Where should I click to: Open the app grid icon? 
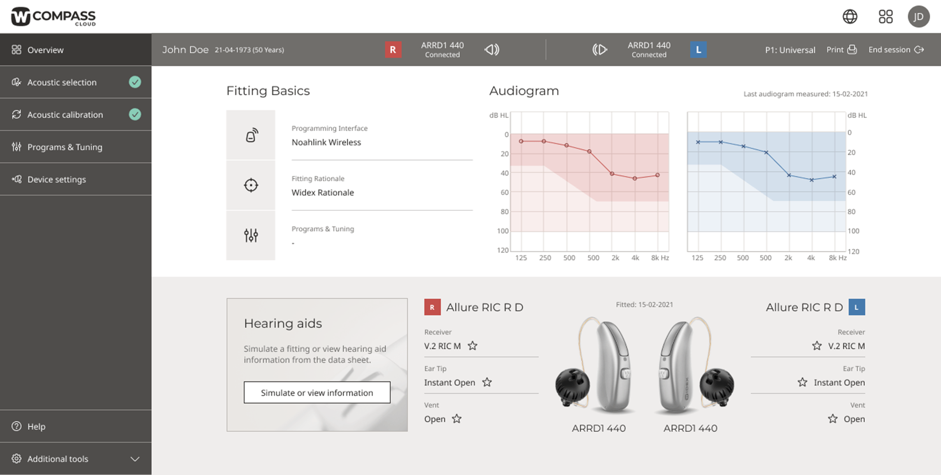(886, 16)
